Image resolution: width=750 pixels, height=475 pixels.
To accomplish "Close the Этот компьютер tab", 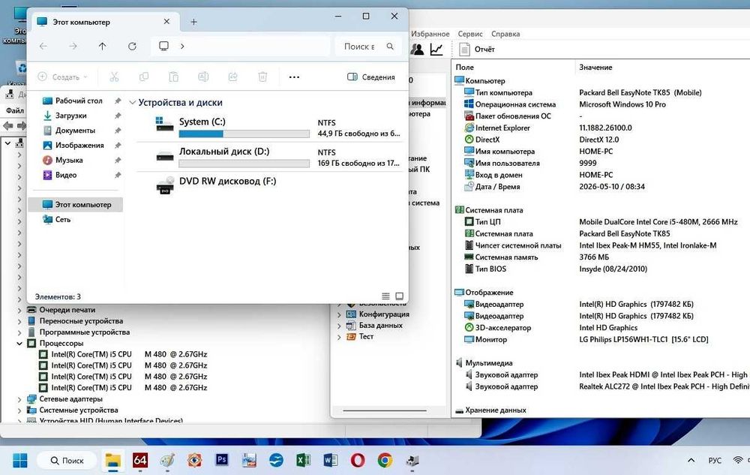I will click(166, 22).
